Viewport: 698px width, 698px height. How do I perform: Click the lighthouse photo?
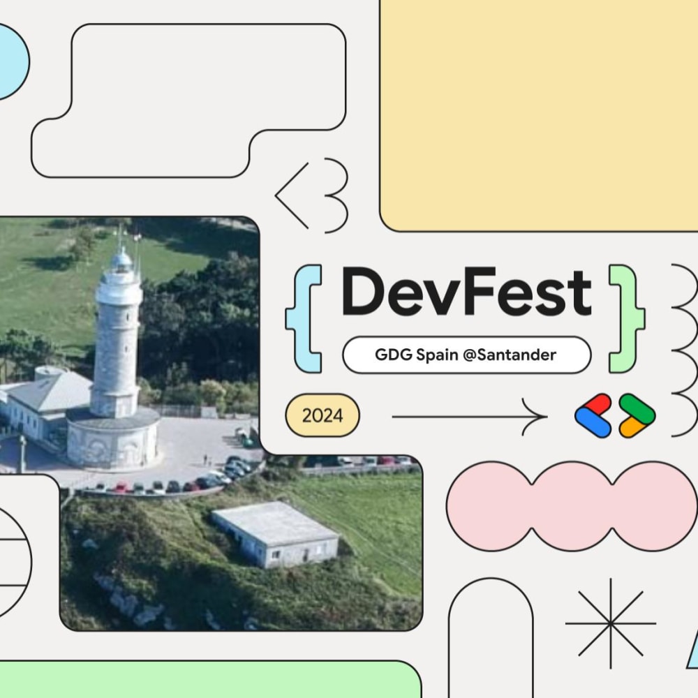point(210,423)
